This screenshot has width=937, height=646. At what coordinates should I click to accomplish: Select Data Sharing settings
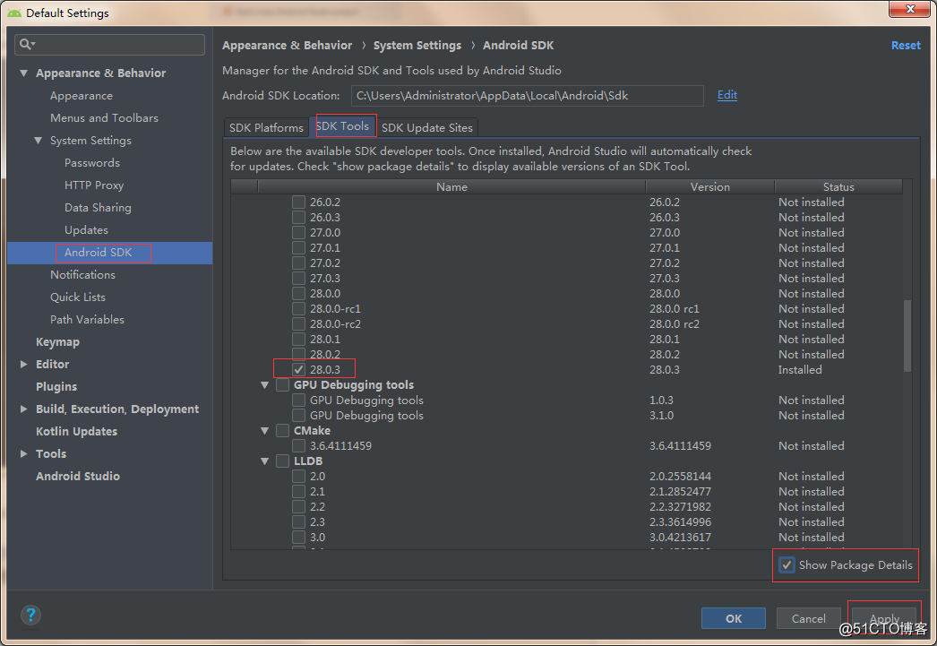98,207
